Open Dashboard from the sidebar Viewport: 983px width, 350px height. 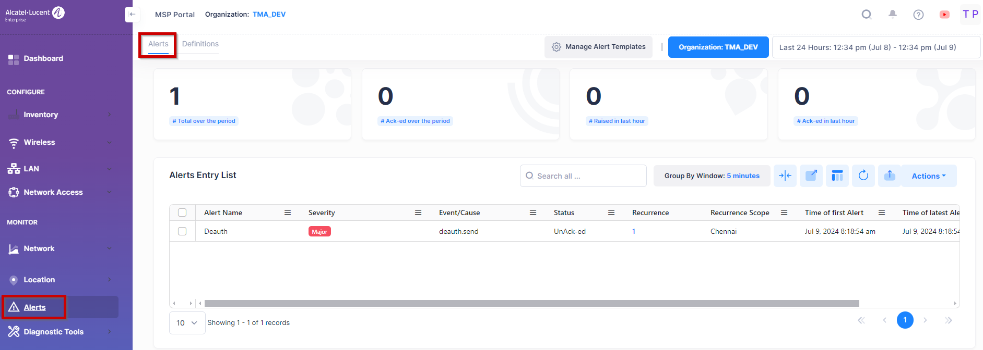pos(43,59)
